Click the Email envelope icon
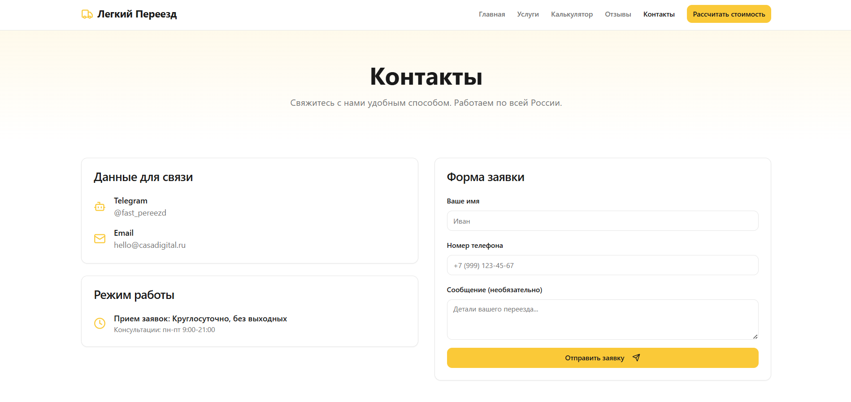The height and width of the screenshot is (402, 851). (x=100, y=239)
